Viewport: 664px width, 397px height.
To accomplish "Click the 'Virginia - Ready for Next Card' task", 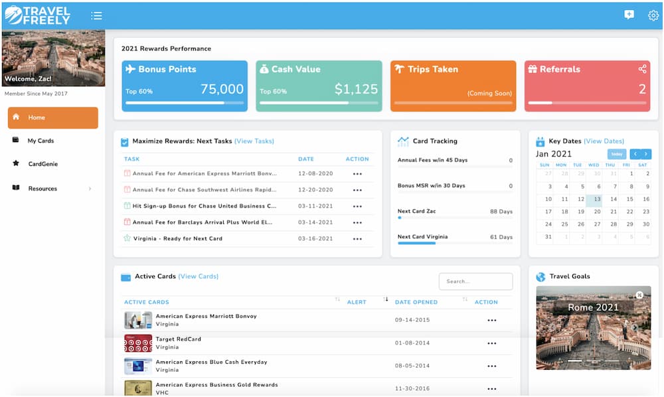I will tap(178, 239).
